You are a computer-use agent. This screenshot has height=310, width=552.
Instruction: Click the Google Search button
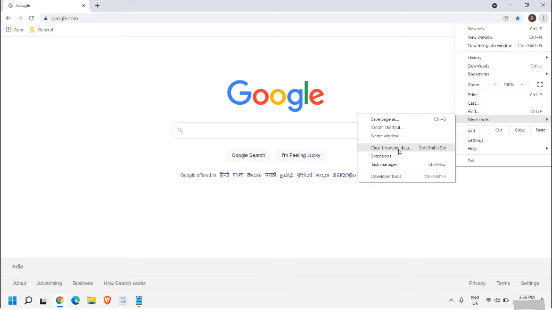tap(248, 155)
